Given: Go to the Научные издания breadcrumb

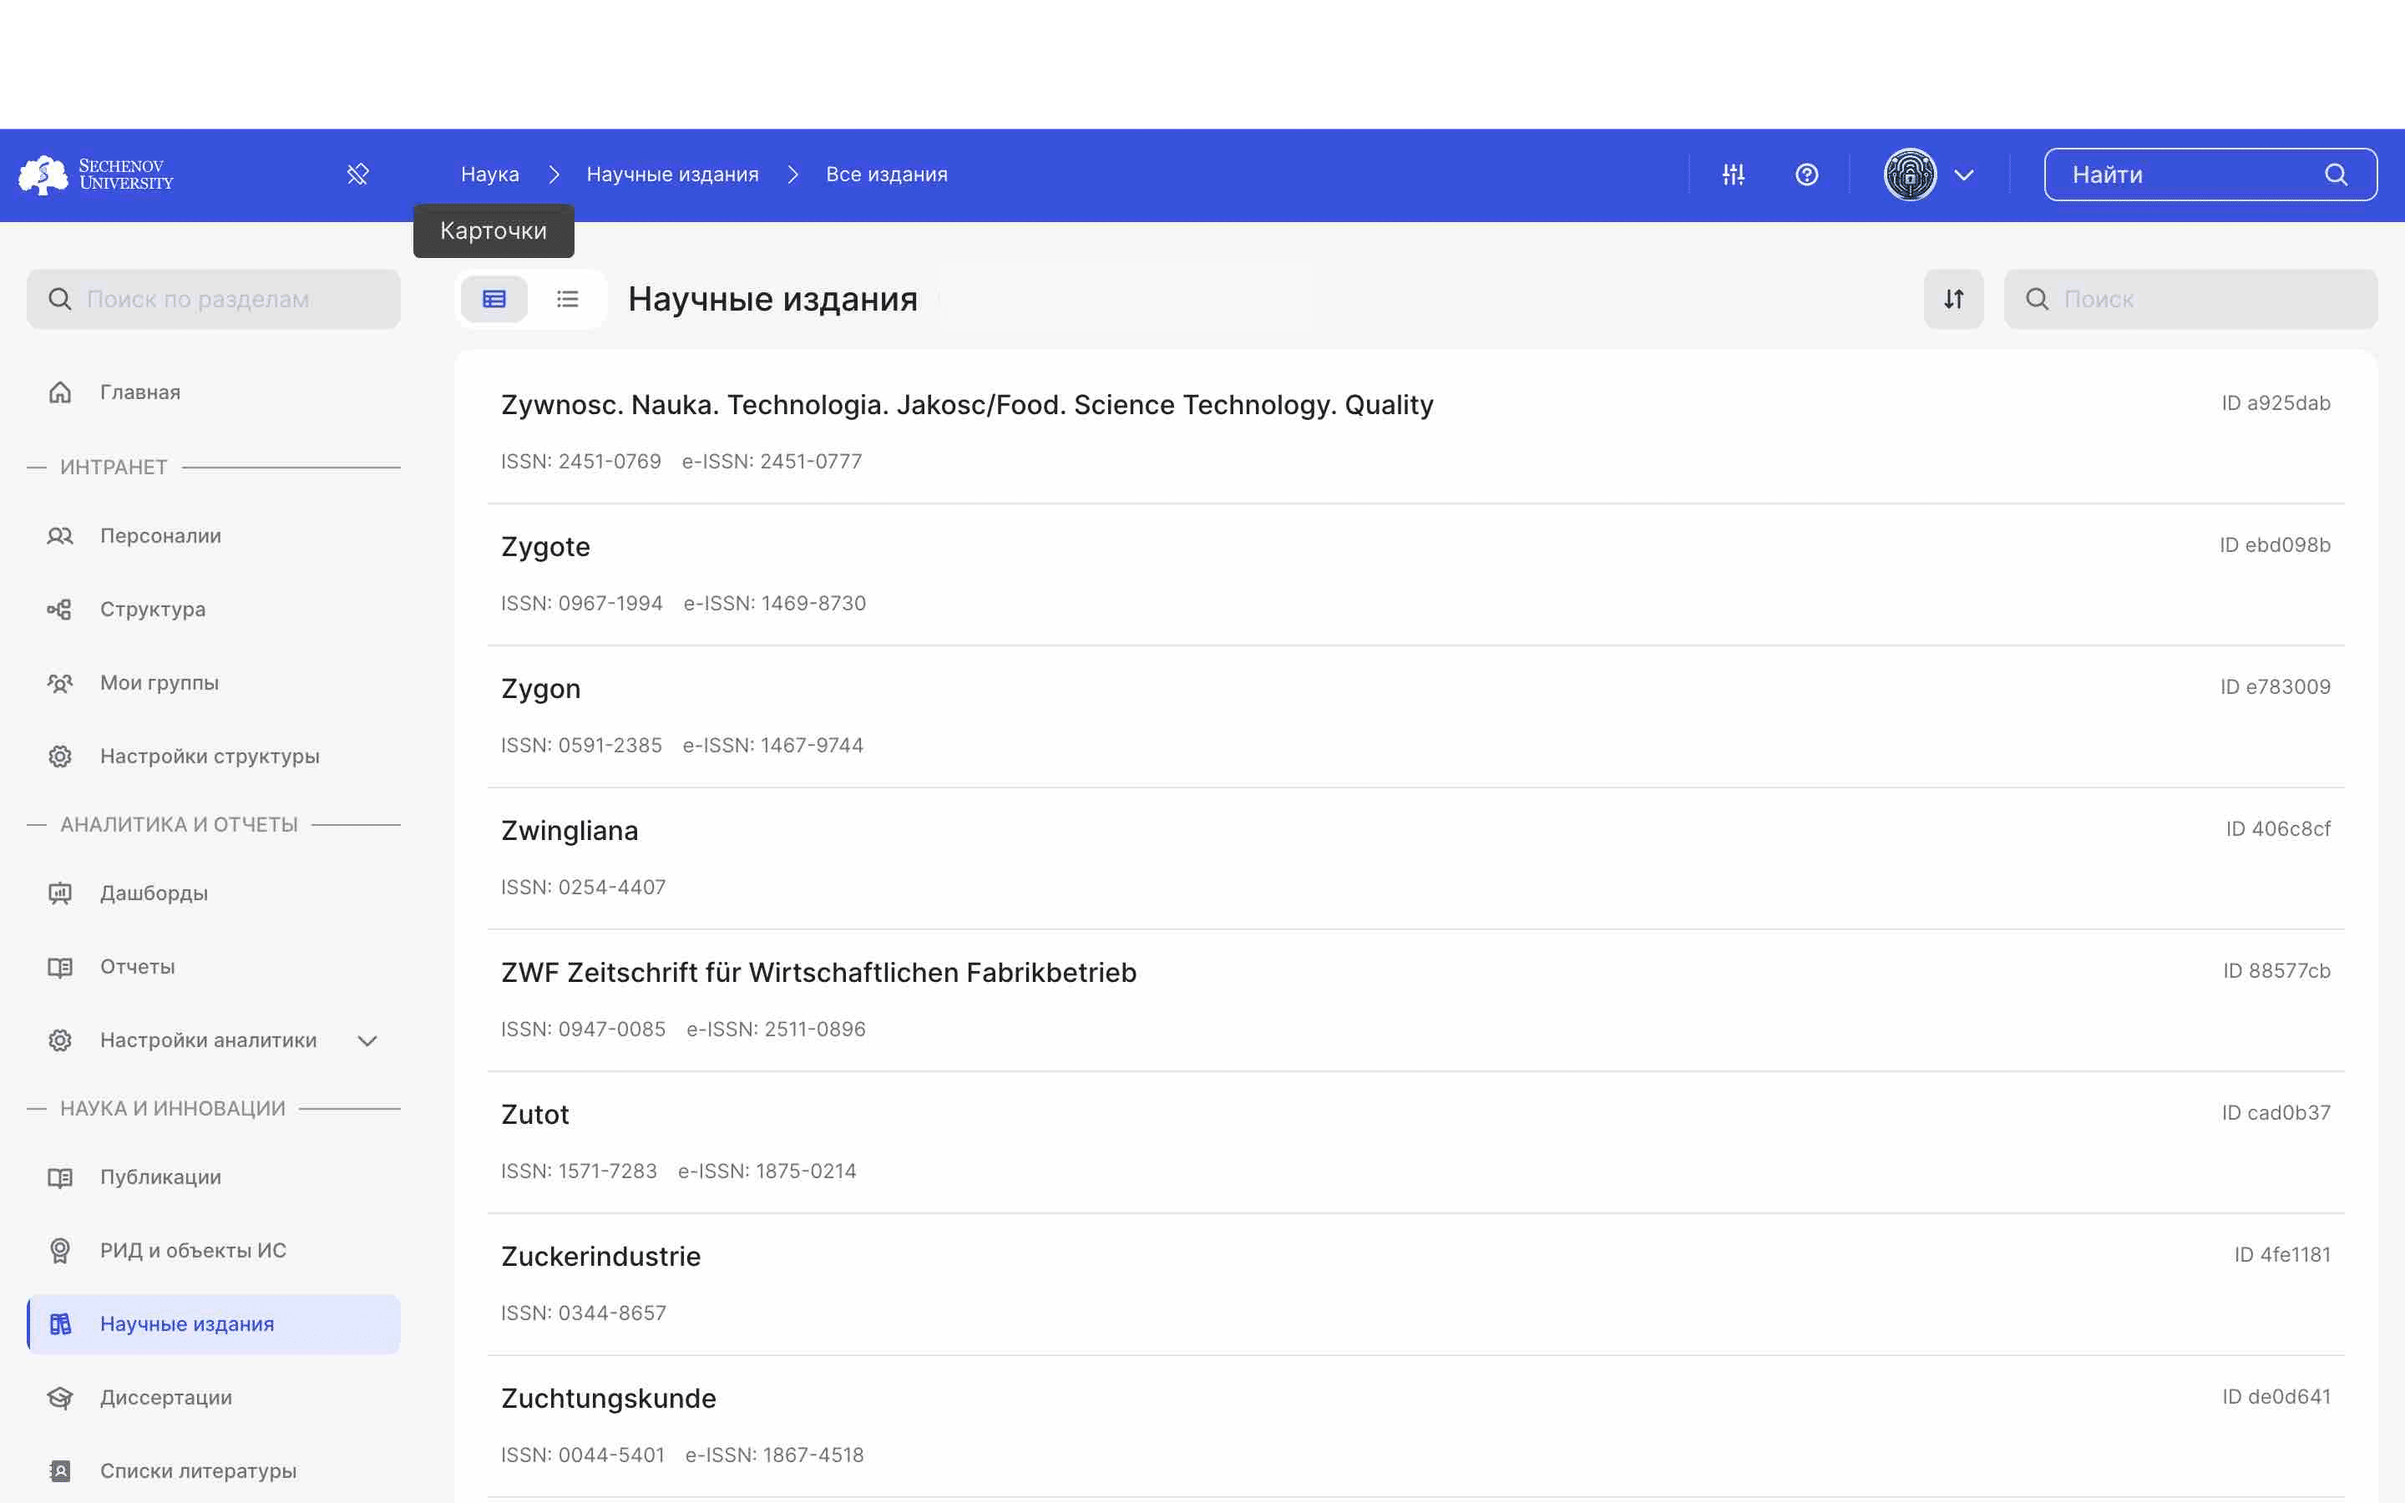Looking at the screenshot, I should (x=673, y=175).
